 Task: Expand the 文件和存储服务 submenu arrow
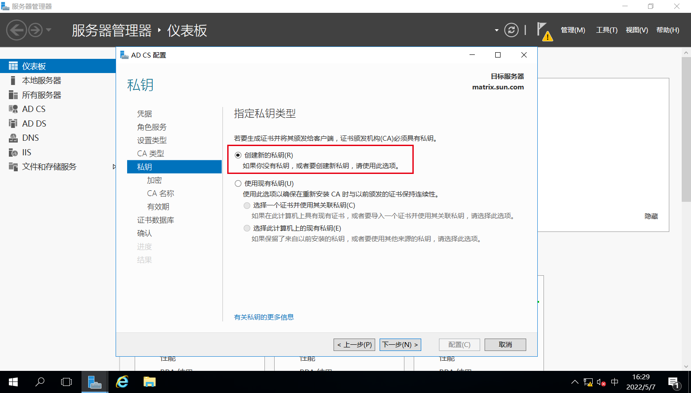[114, 167]
